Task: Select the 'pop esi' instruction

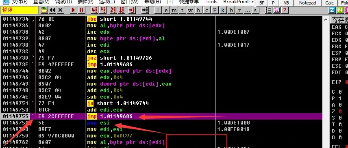Action: [98, 123]
